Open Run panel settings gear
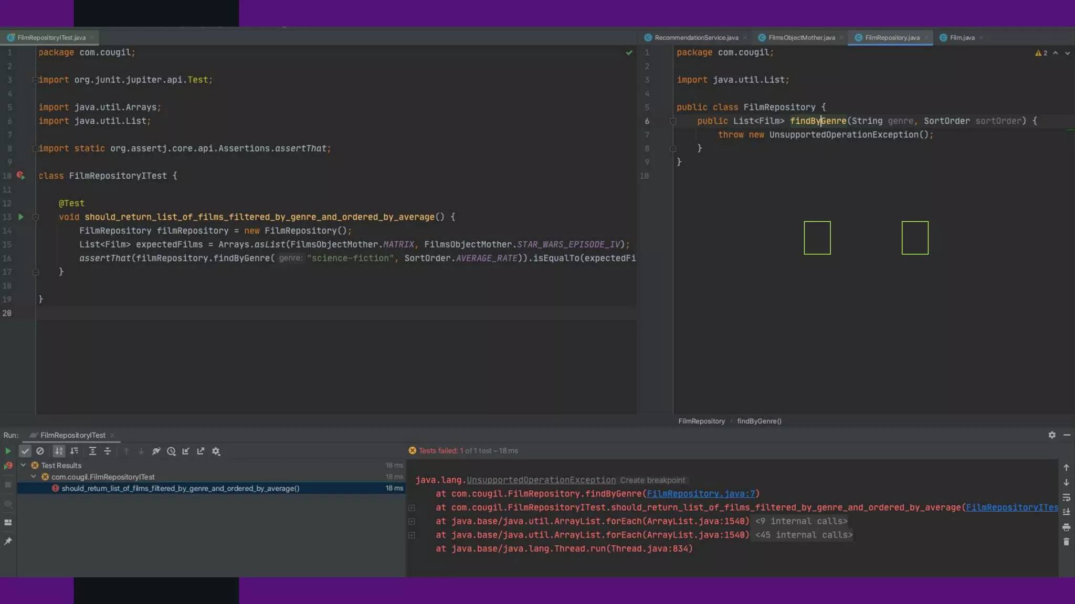 coord(1052,435)
